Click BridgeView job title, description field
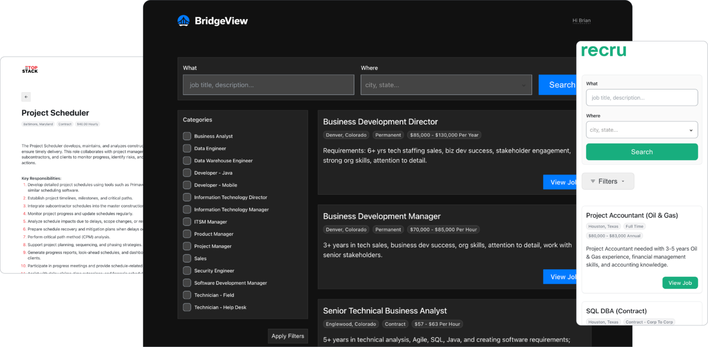This screenshot has height=347, width=708. [x=268, y=85]
